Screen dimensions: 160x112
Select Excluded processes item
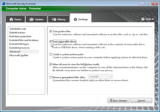click(x=19, y=48)
